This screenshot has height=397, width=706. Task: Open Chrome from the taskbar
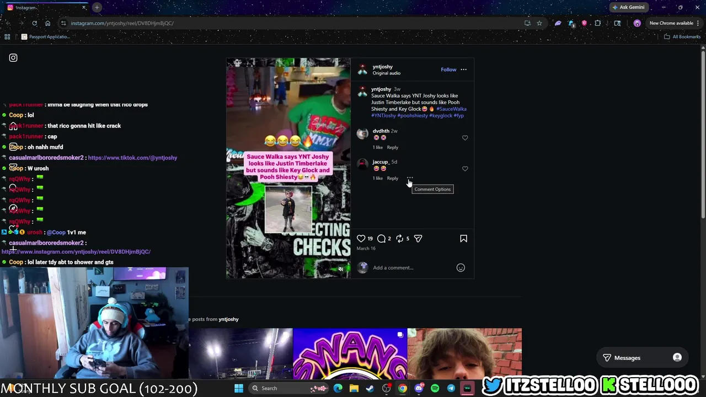tap(403, 388)
